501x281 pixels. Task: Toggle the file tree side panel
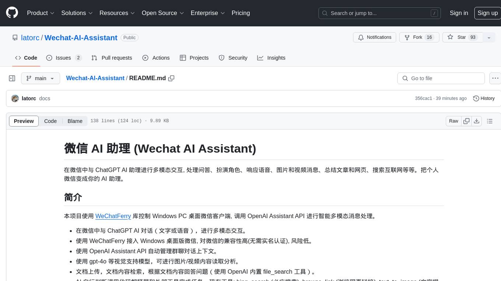(x=12, y=78)
